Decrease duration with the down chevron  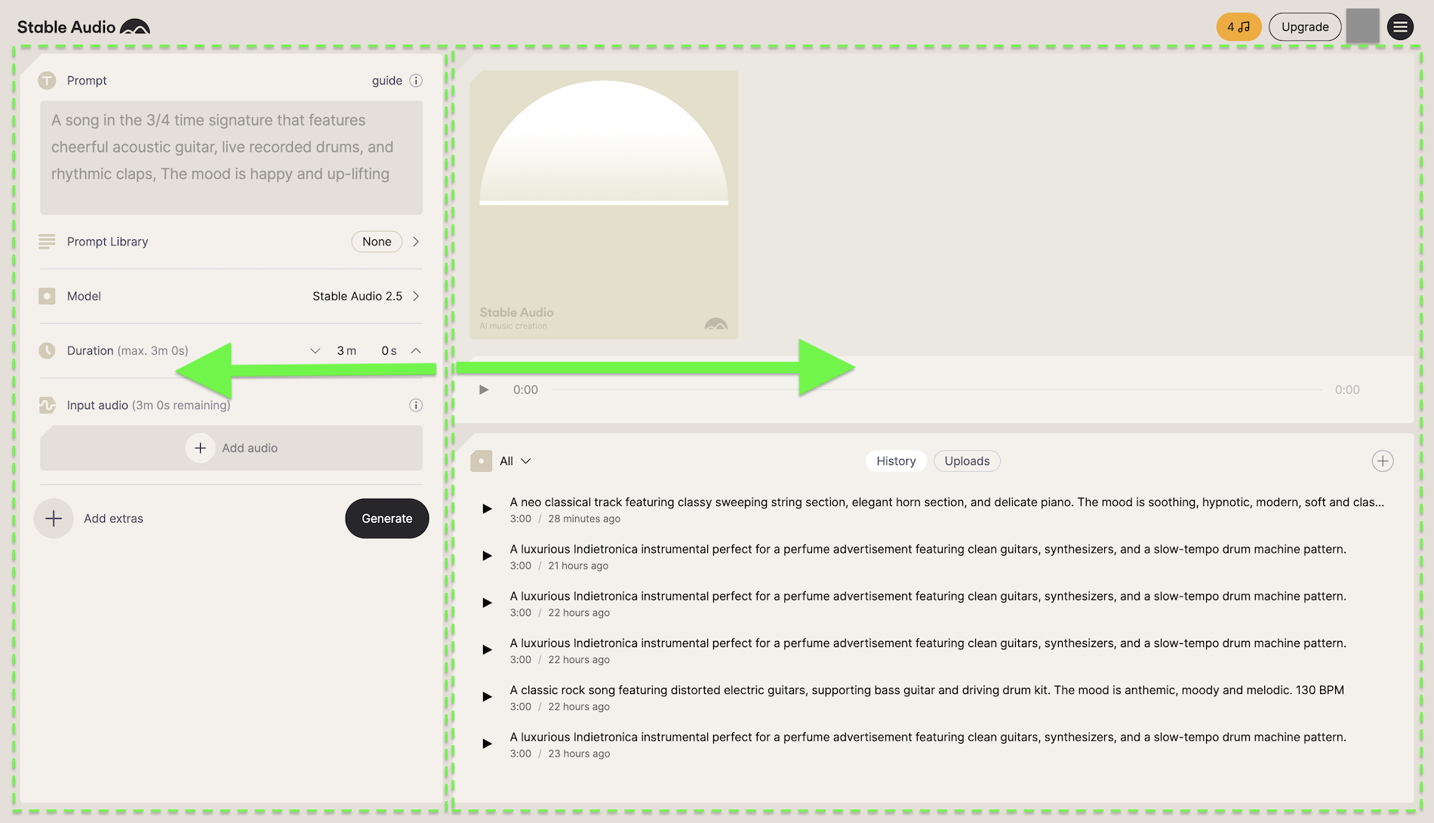point(315,351)
